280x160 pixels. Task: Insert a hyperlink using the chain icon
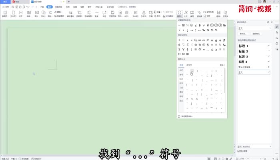(x=199, y=14)
